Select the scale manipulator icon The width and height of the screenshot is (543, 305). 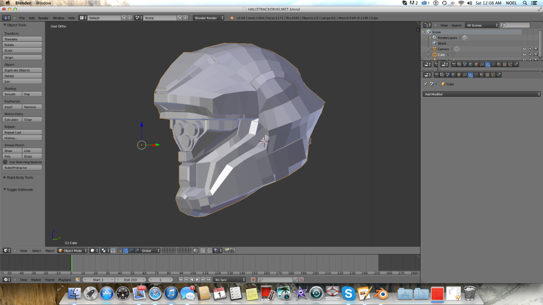coord(137,250)
